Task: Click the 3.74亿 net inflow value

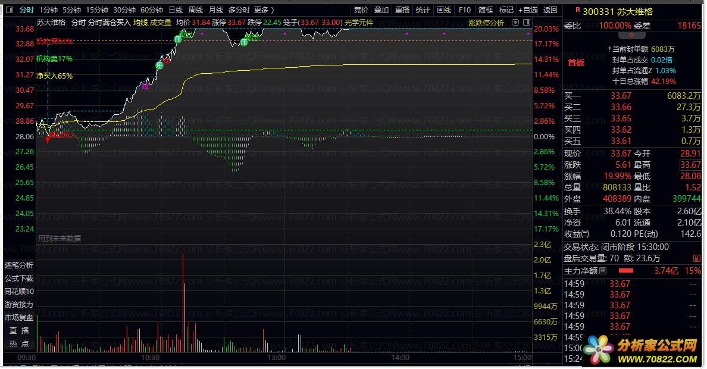Action: point(666,271)
